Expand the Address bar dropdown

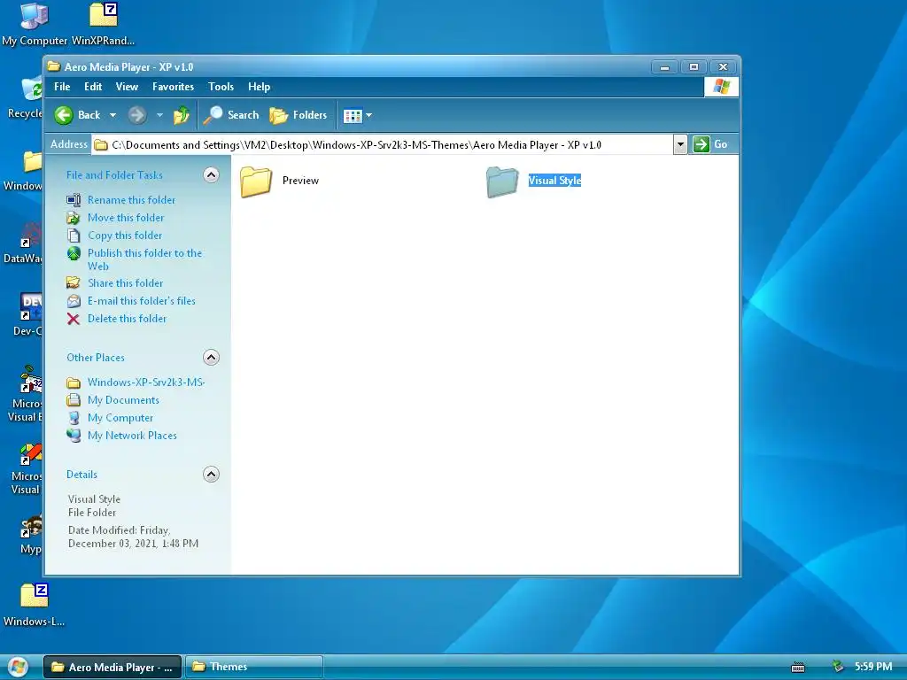(x=680, y=144)
